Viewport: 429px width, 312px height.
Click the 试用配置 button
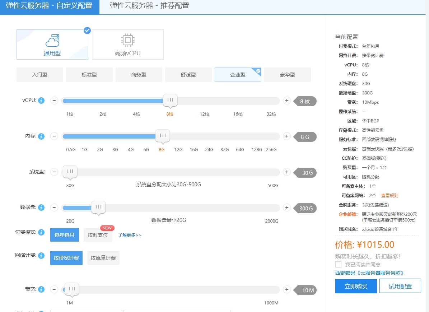400,286
